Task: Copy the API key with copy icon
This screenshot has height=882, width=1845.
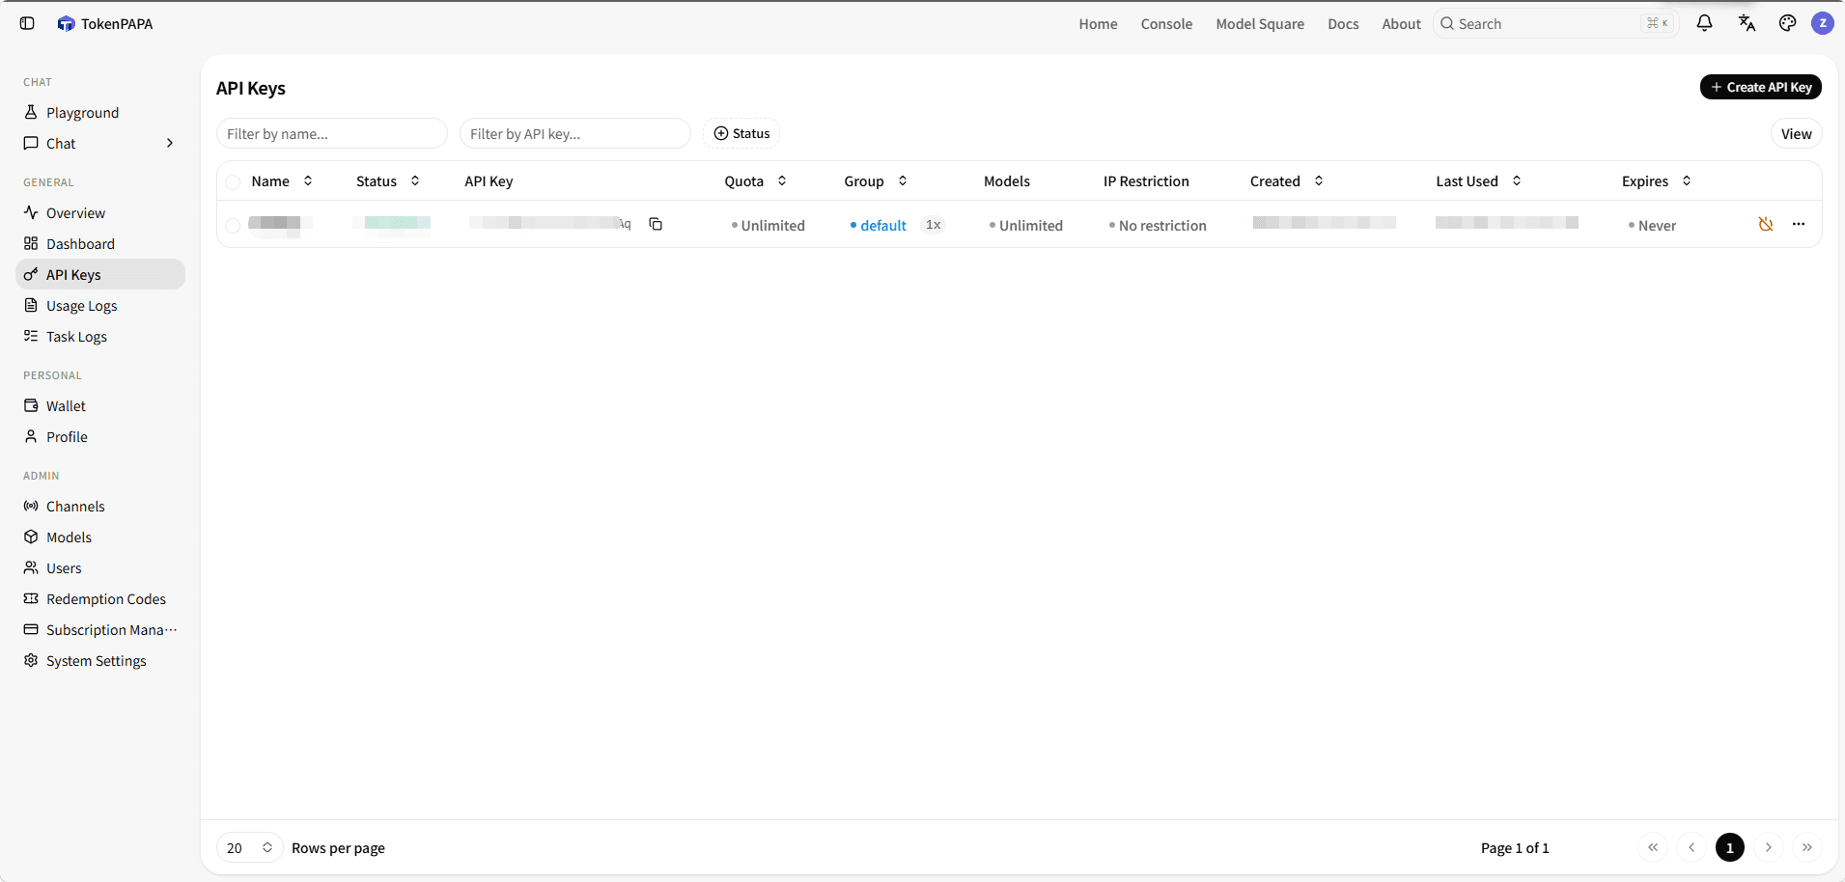Action: click(x=656, y=224)
